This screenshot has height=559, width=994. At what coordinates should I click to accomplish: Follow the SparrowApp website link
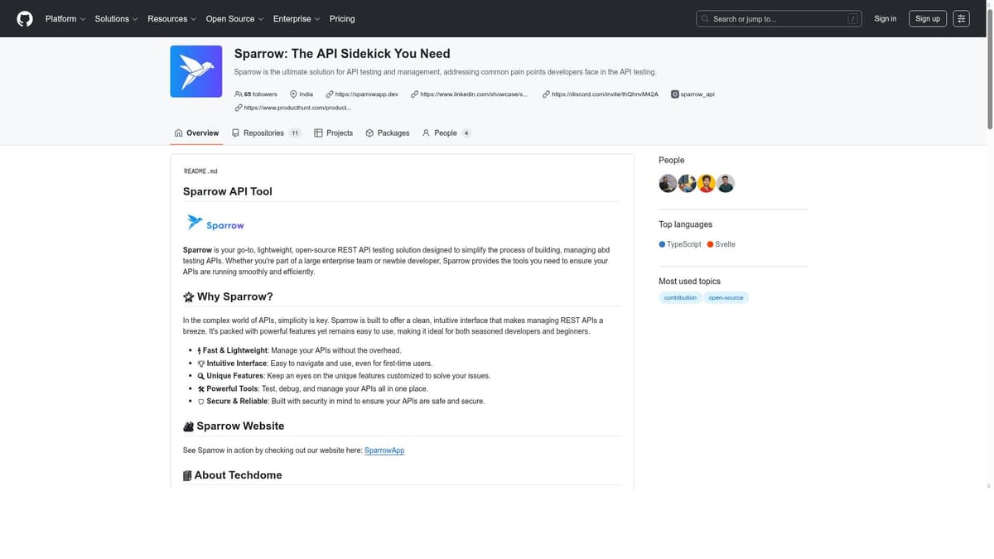384,451
